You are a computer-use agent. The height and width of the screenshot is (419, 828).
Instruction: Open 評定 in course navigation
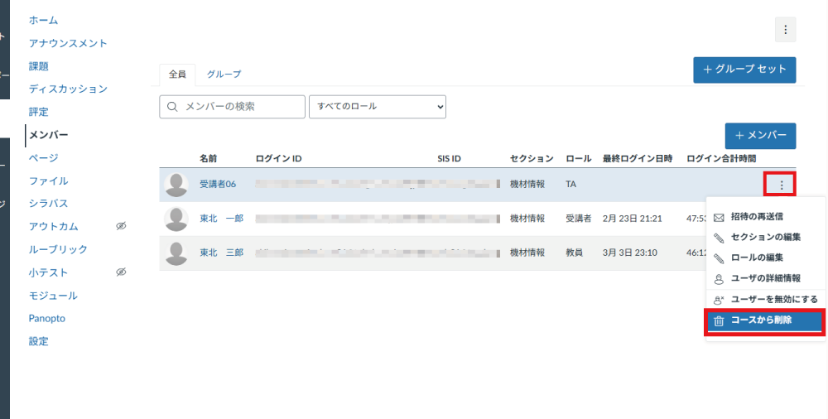coord(39,112)
